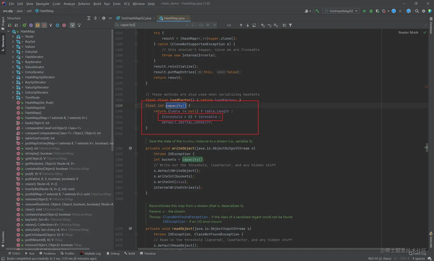This screenshot has width=434, height=261.
Task: Open Structure panel settings gear
Action: (x=104, y=18)
